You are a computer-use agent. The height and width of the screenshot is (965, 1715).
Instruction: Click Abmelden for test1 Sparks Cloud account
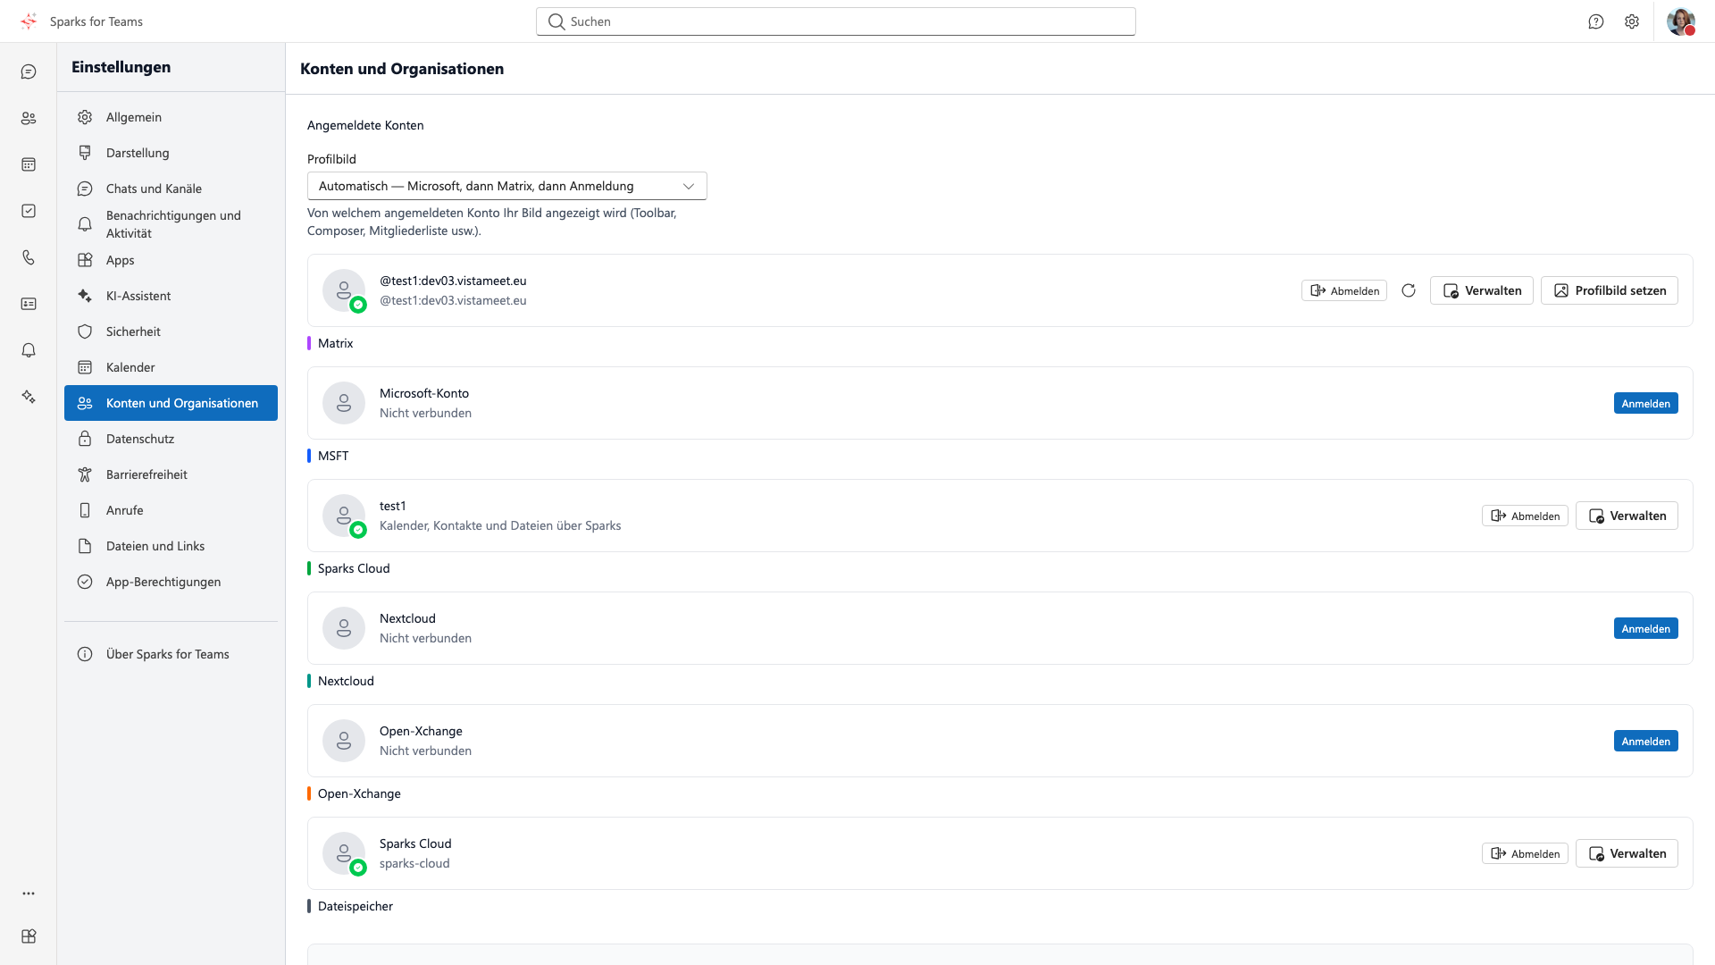click(x=1524, y=516)
